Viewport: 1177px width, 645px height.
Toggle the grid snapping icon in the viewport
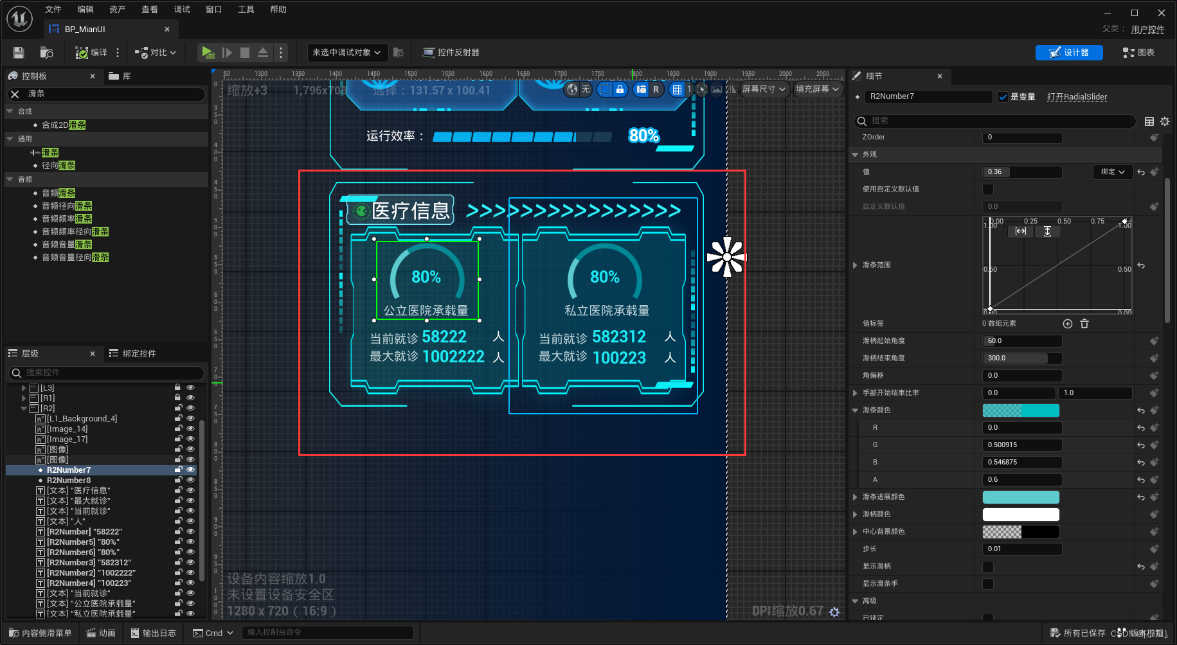coord(678,89)
